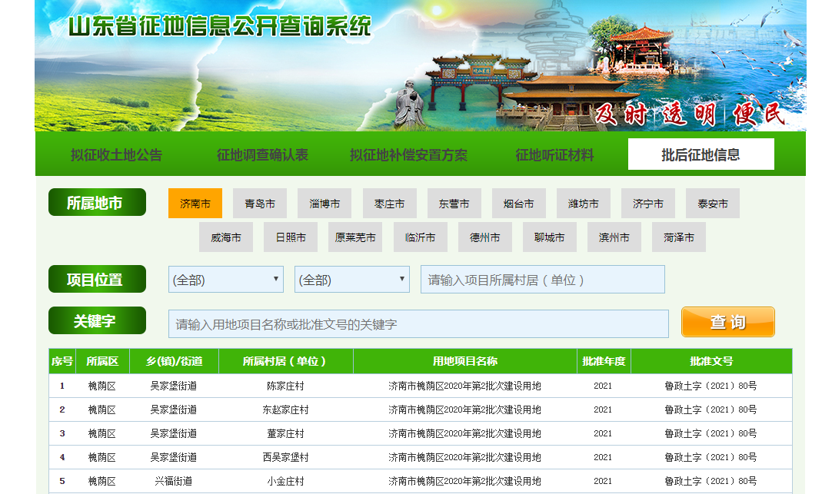Filter by 烟台市 city
The width and height of the screenshot is (822, 494).
519,204
